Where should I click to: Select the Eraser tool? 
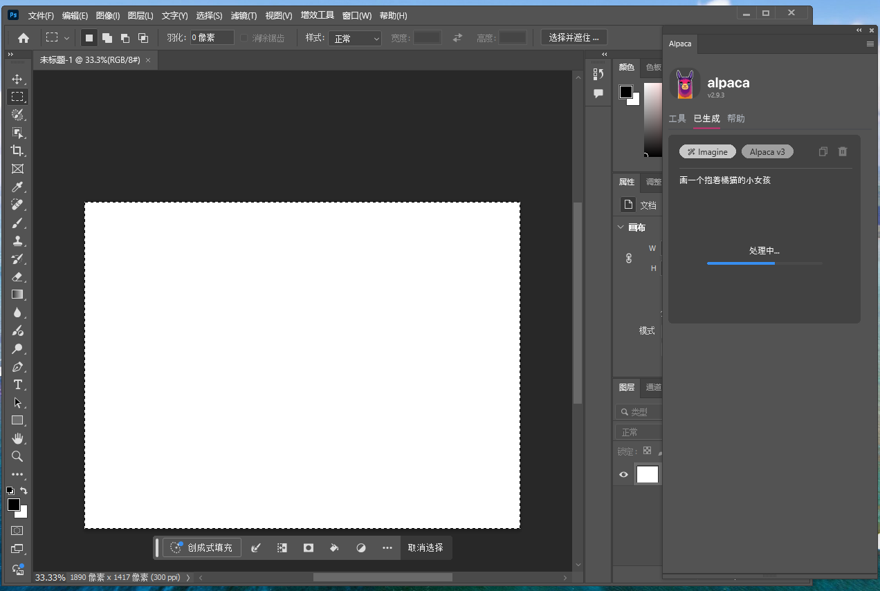[17, 276]
